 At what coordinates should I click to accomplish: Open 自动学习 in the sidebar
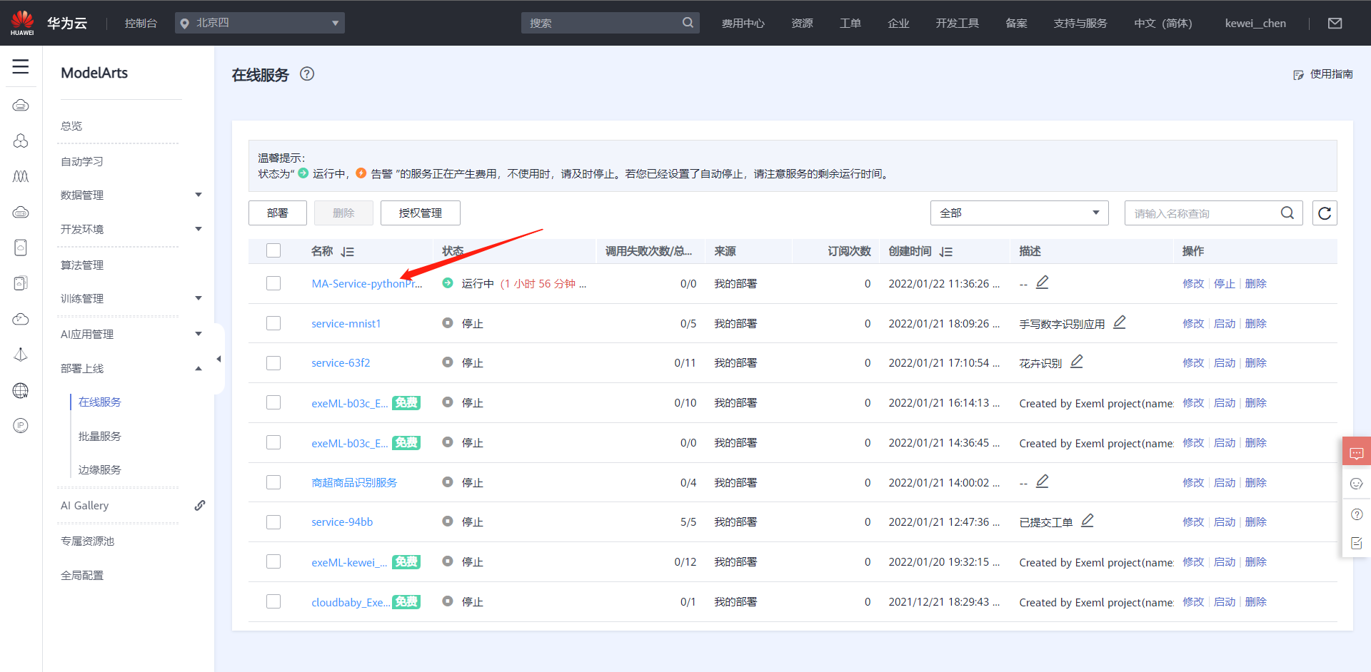pyautogui.click(x=82, y=161)
